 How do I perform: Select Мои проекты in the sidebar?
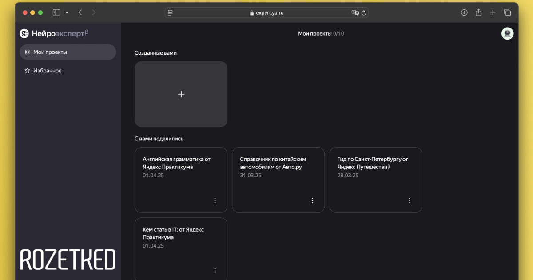tap(68, 52)
